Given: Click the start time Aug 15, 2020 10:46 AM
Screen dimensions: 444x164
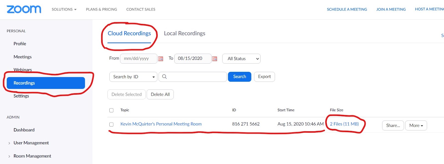Looking at the screenshot, I should click(301, 124).
